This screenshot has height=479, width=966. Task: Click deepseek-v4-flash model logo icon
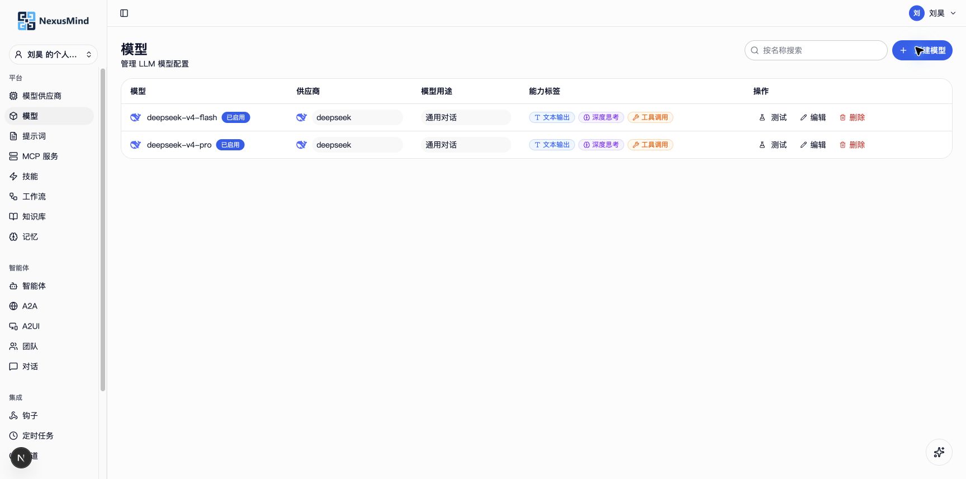pos(135,117)
